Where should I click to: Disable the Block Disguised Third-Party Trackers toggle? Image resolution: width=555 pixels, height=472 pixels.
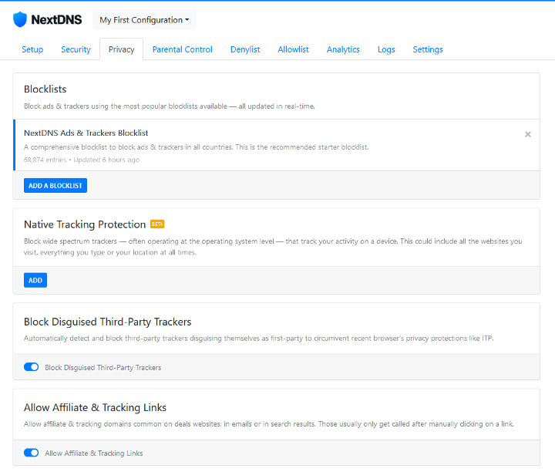(31, 367)
